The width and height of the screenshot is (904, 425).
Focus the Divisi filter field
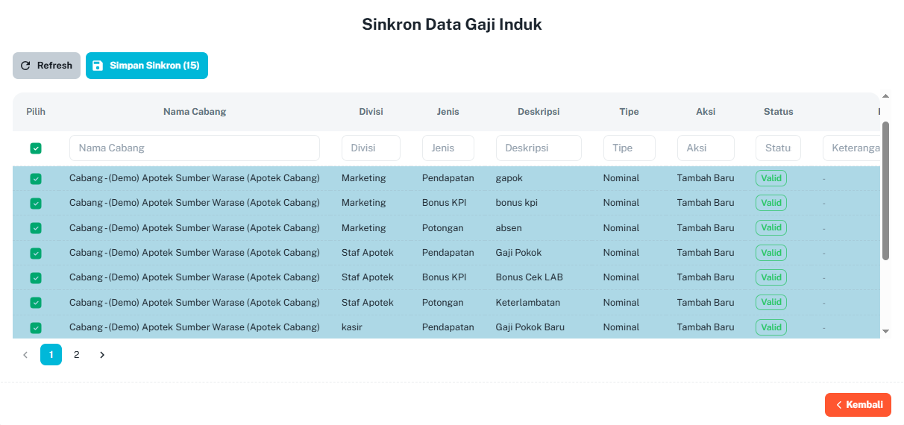371,148
